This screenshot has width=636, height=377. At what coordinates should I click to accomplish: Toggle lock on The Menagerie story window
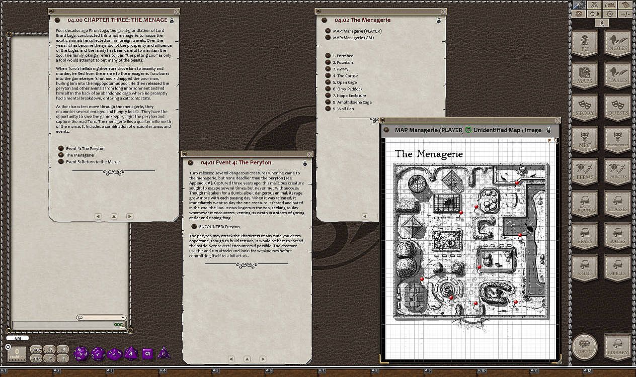click(439, 21)
